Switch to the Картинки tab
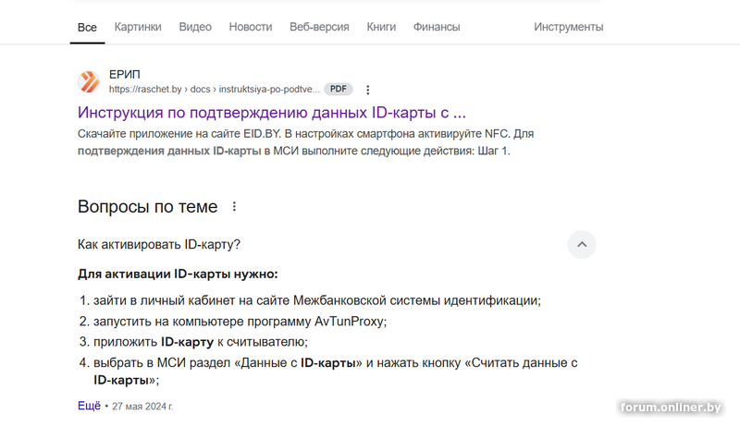Viewport: 740px width, 427px height. pos(138,27)
